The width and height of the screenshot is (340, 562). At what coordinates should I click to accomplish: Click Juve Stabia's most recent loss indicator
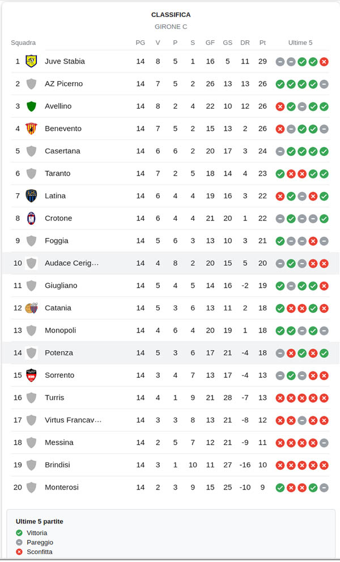tap(324, 62)
